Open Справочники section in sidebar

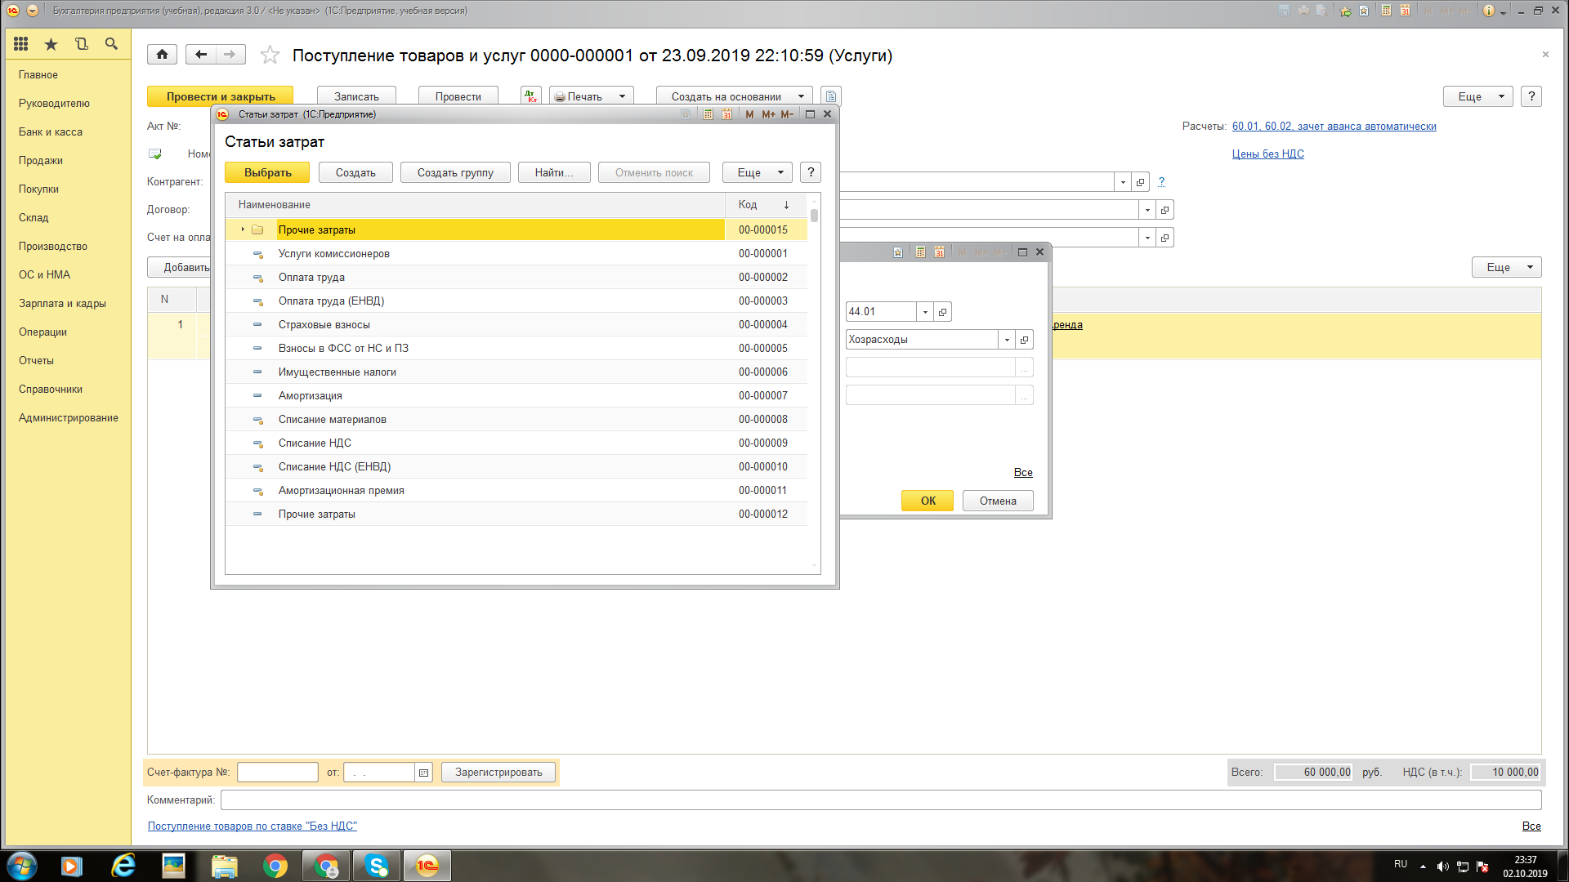coord(51,389)
